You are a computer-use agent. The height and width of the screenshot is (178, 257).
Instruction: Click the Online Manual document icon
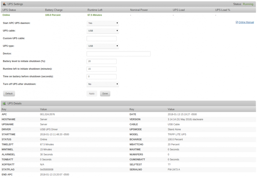coord(237,22)
